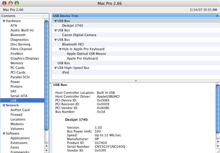Click the Contents column header
220x153 pixels.
22,16
